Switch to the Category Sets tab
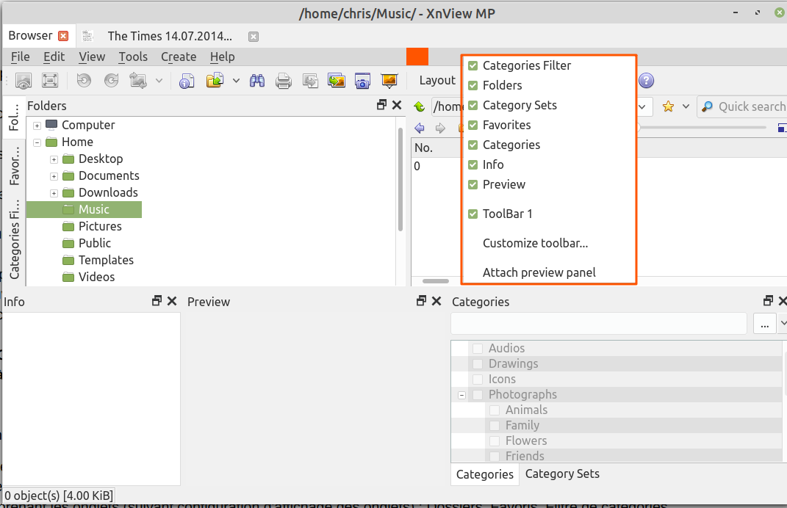The height and width of the screenshot is (508, 787). tap(562, 474)
